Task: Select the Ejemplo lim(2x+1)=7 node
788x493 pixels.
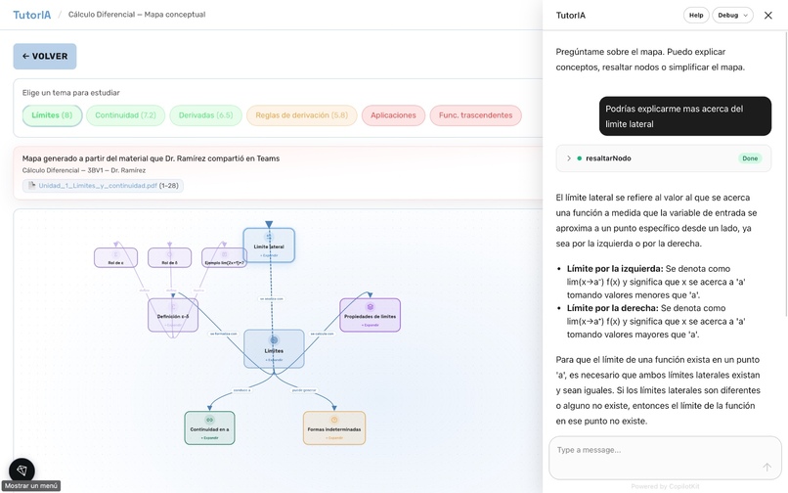Action: (x=224, y=257)
